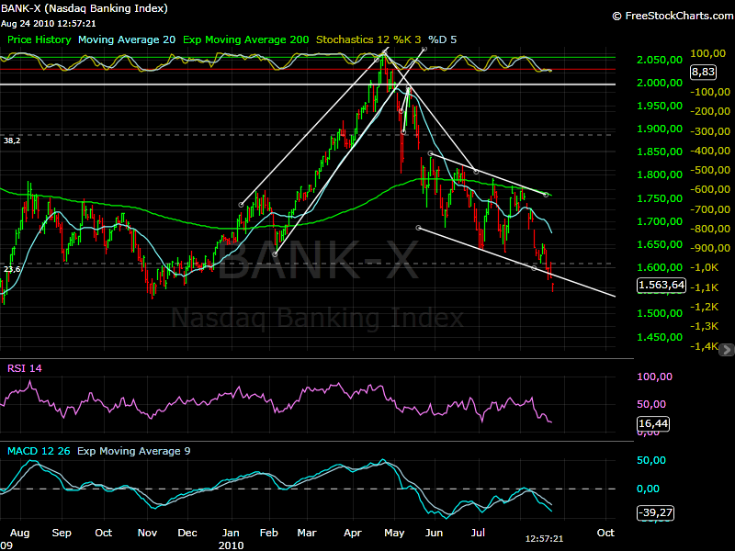Click the MACD Exp Moving Average 9 label
Image resolution: width=735 pixels, height=551 pixels.
point(133,451)
